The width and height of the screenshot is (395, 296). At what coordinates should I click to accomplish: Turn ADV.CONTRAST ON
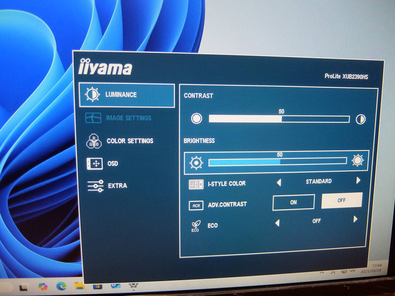click(x=294, y=202)
